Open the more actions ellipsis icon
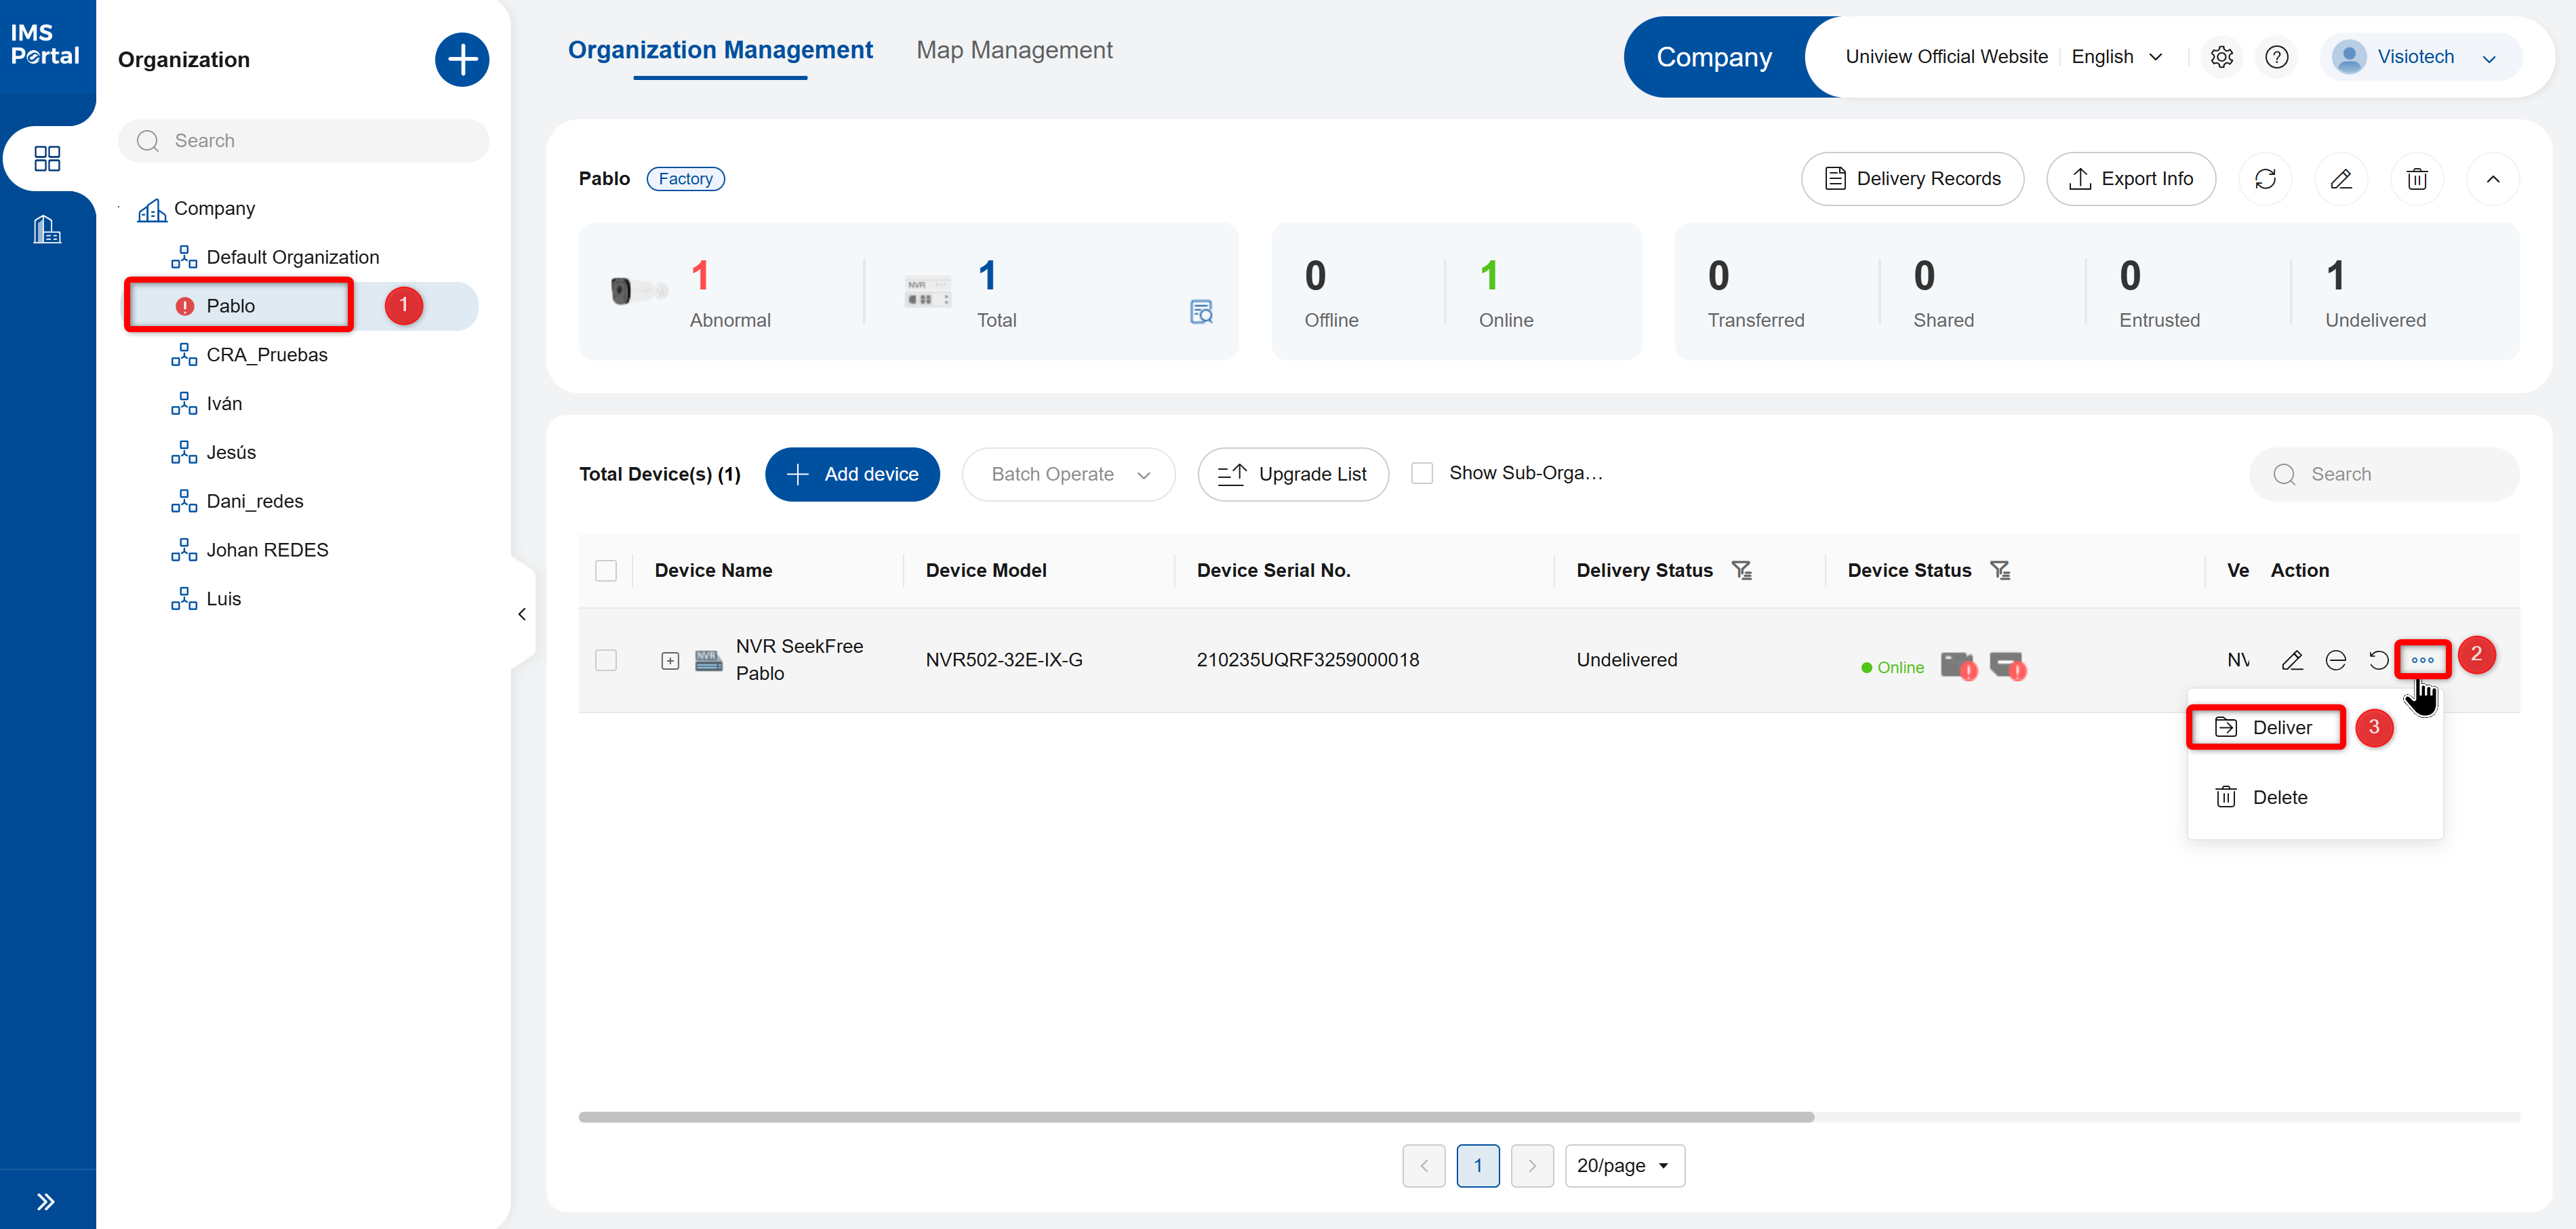Screen dimensions: 2576x1229 (2422, 660)
